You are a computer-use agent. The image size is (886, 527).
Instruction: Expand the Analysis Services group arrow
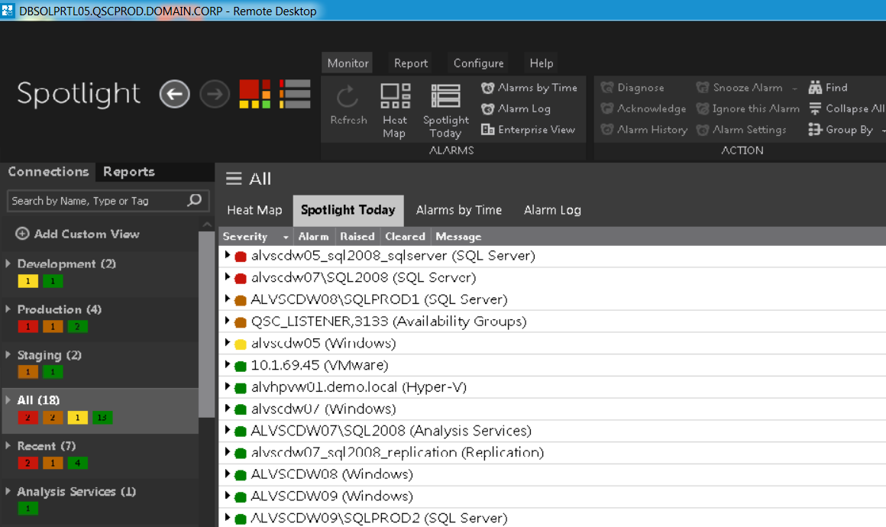[8, 491]
